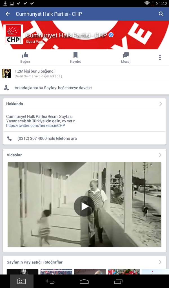
Task: Tap Android back navigation button
Action: pos(50,281)
